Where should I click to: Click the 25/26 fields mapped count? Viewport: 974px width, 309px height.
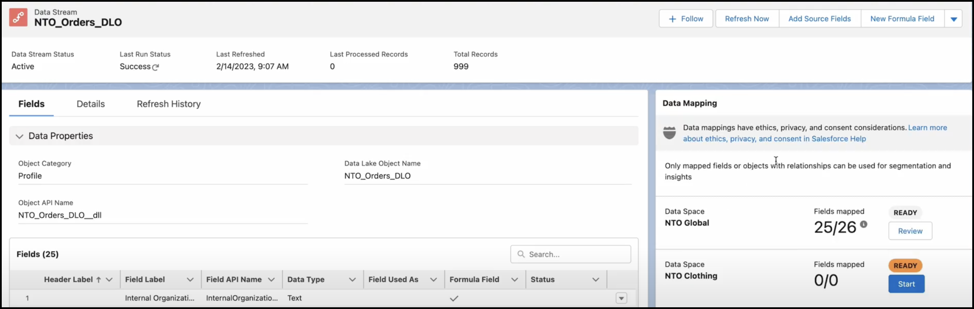[835, 228]
